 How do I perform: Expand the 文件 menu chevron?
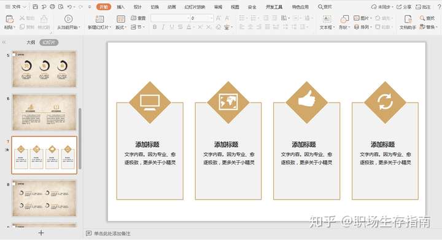[25, 7]
